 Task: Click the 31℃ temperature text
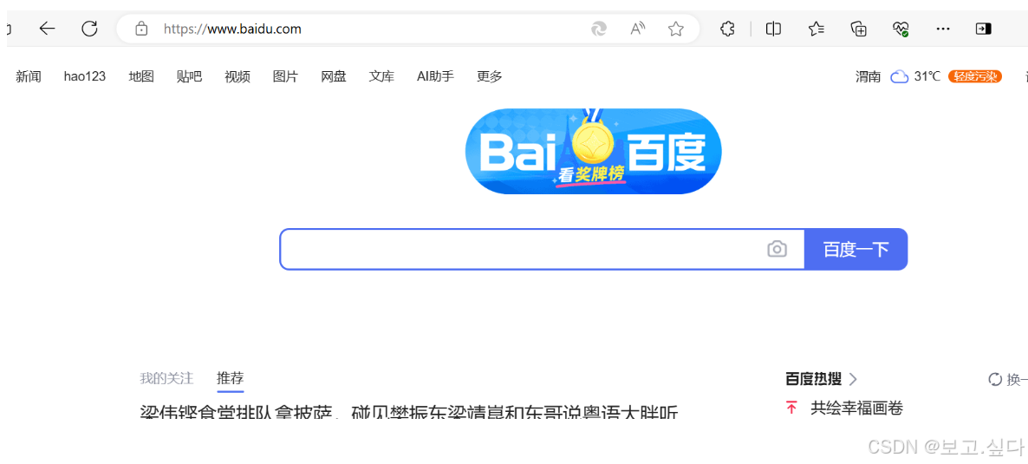pyautogui.click(x=927, y=77)
